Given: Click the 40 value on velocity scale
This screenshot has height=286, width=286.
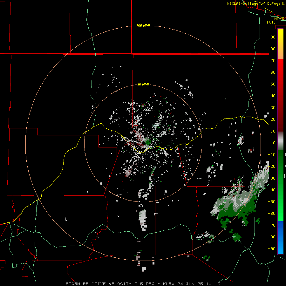Looking at the screenshot, I should coord(273,96).
